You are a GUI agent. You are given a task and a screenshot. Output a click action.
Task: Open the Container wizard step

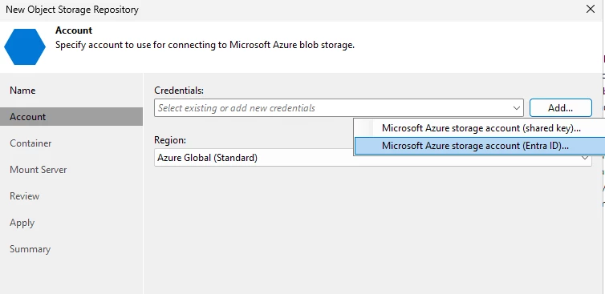pyautogui.click(x=30, y=143)
